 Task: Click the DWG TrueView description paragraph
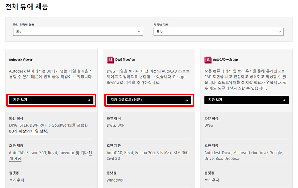[148, 77]
